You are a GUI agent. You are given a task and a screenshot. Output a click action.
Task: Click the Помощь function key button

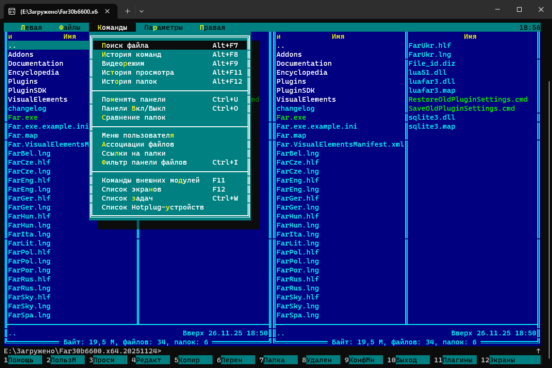point(21,360)
